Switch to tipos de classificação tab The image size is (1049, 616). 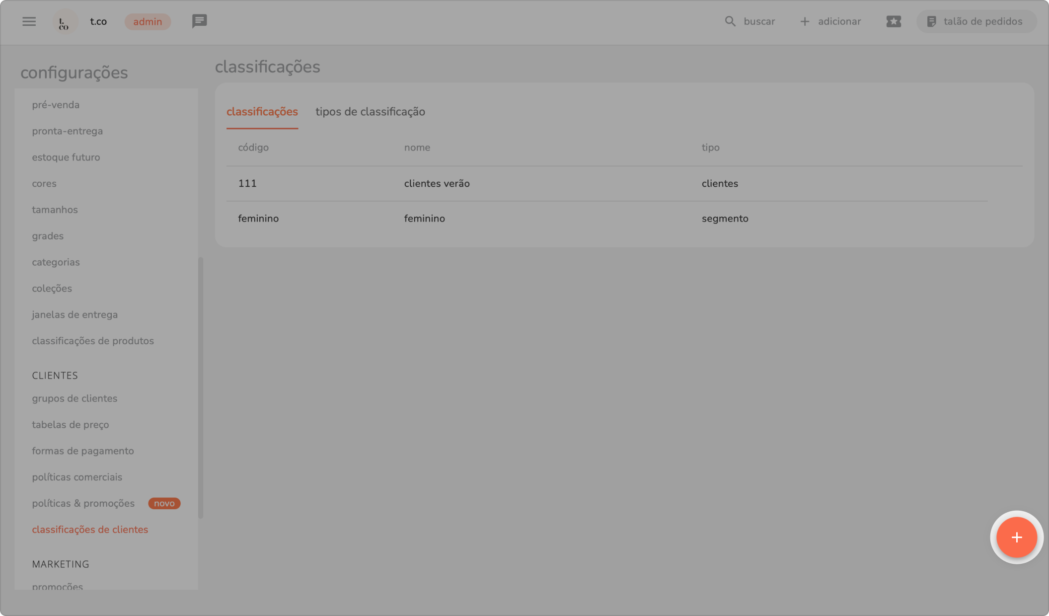pyautogui.click(x=370, y=112)
